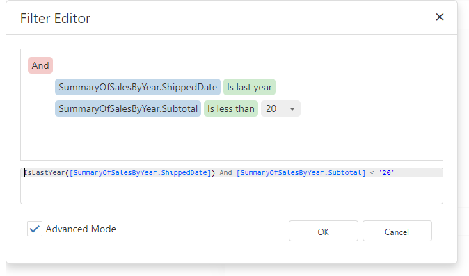The width and height of the screenshot is (469, 276).
Task: Select the SummaryOfSalesByYear.ShippedDate field
Action: pyautogui.click(x=138, y=87)
